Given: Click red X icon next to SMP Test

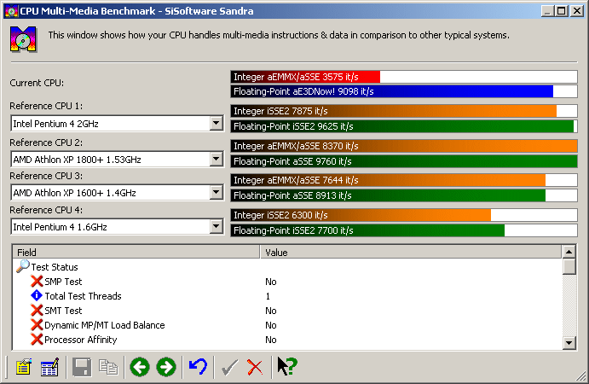Looking at the screenshot, I should (37, 281).
